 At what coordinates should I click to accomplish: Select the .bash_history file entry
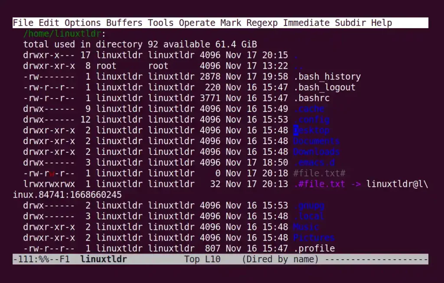coord(327,77)
